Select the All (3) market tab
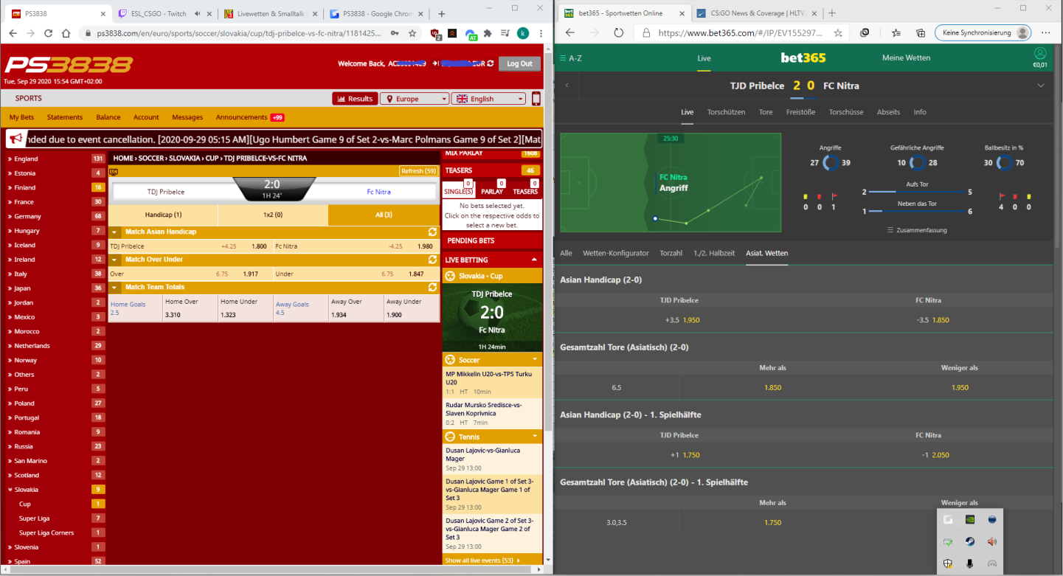 click(384, 215)
